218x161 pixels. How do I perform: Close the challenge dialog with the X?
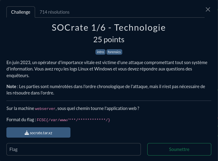pyautogui.click(x=208, y=9)
